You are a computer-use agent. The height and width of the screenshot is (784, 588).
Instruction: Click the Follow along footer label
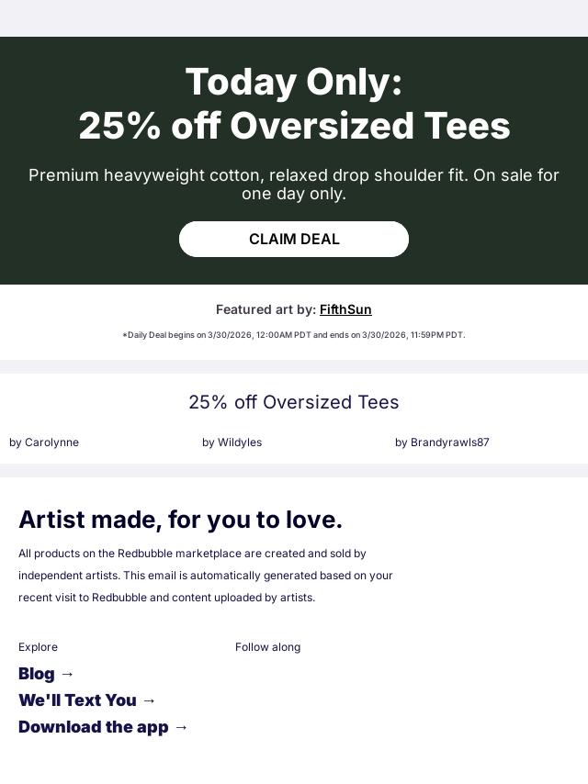[x=267, y=647]
